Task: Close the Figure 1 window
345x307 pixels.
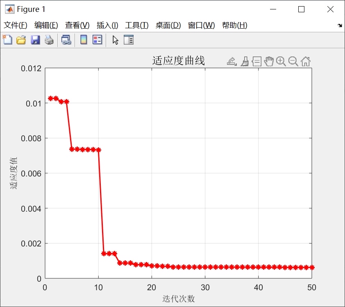Action: 330,9
